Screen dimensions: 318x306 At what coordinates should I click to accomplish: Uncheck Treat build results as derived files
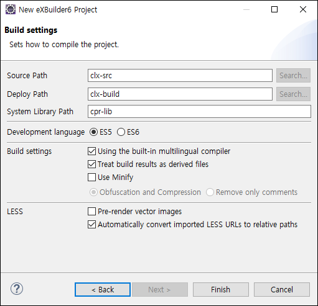tap(91, 164)
